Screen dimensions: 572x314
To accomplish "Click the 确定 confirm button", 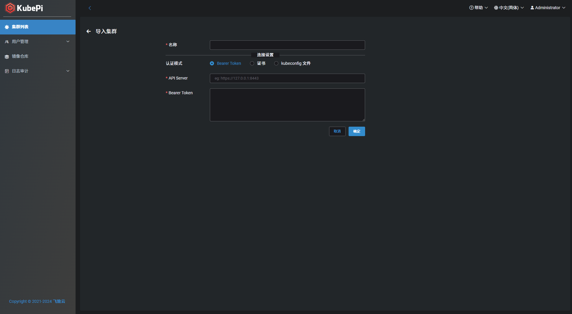I will [x=357, y=131].
